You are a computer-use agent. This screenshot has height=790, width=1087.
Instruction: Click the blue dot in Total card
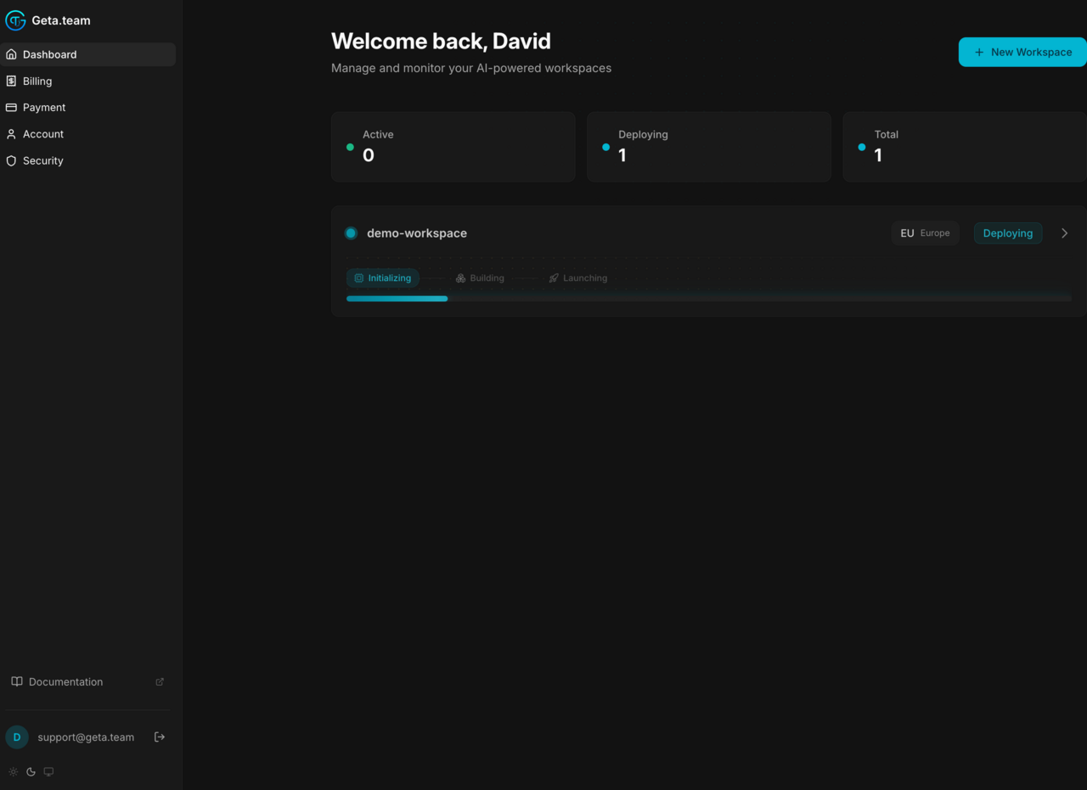862,147
